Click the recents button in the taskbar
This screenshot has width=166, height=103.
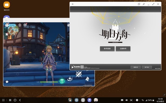point(10,100)
